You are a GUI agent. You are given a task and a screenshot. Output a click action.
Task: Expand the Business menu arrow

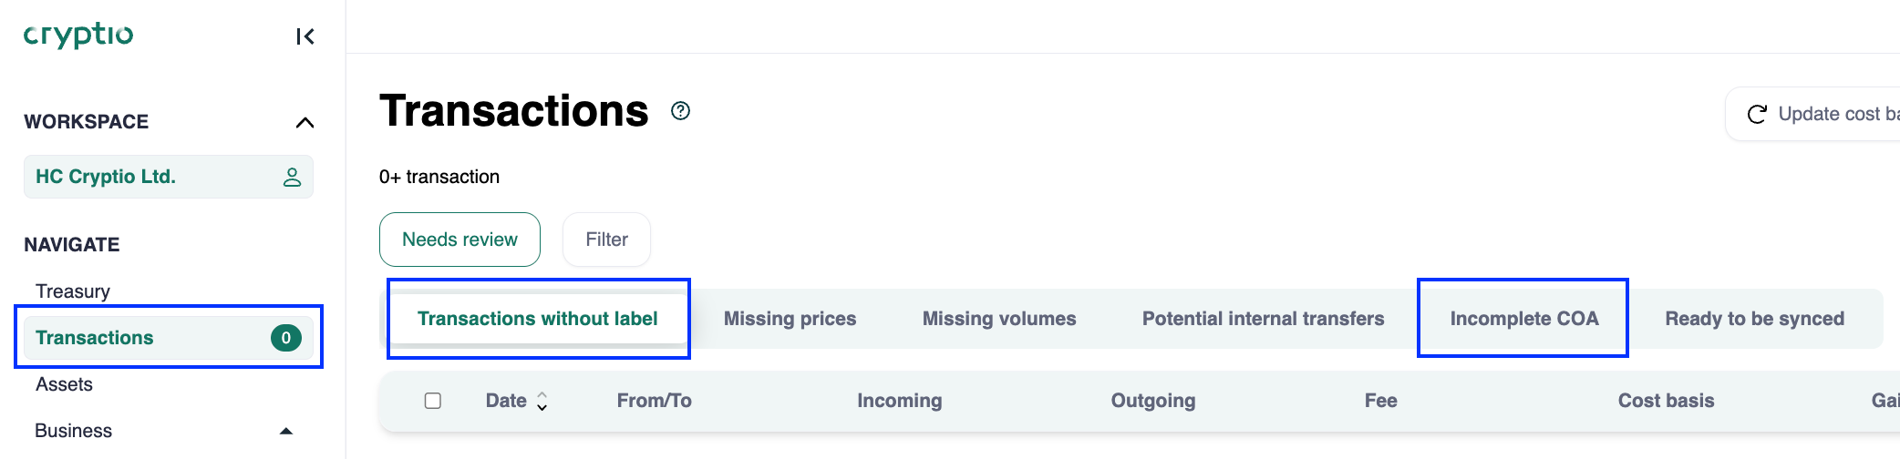coord(286,431)
